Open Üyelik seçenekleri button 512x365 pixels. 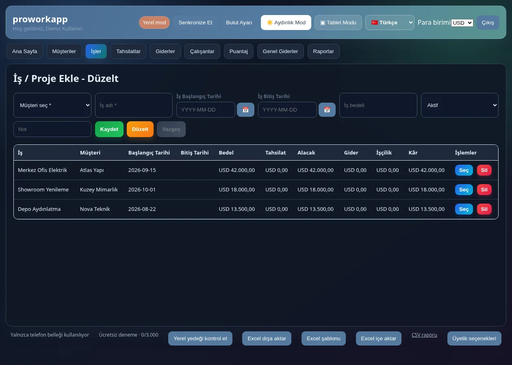point(474,338)
